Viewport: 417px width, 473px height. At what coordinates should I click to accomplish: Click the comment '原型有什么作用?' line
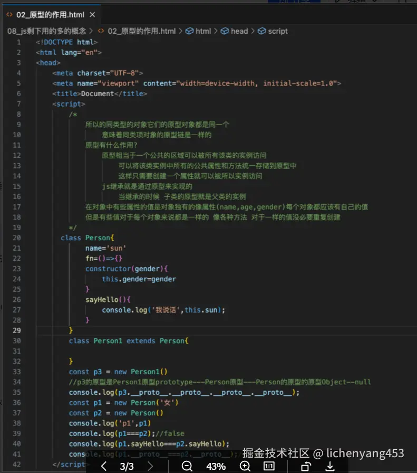111,145
